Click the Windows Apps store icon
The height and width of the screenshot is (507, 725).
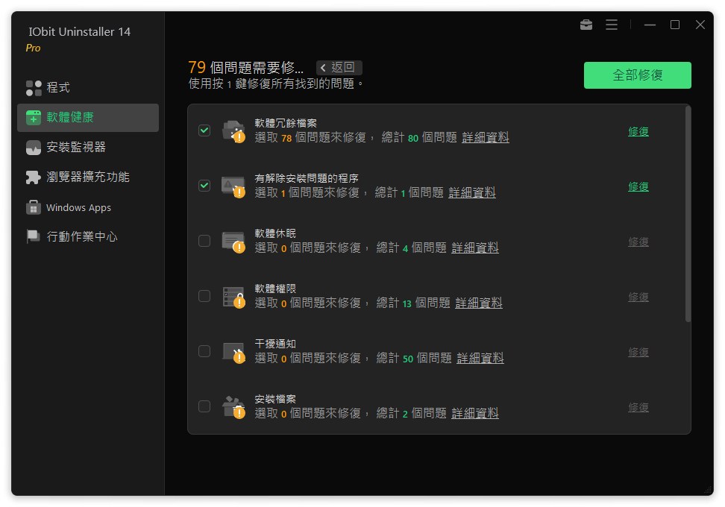pyautogui.click(x=34, y=207)
